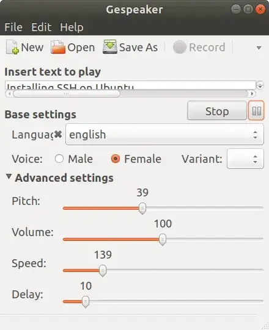This screenshot has width=269, height=330.
Task: Open the Edit menu
Action: (x=42, y=27)
